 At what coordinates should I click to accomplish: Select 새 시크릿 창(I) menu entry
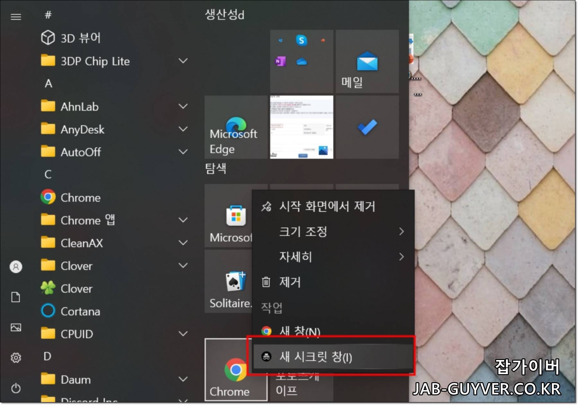tap(333, 356)
